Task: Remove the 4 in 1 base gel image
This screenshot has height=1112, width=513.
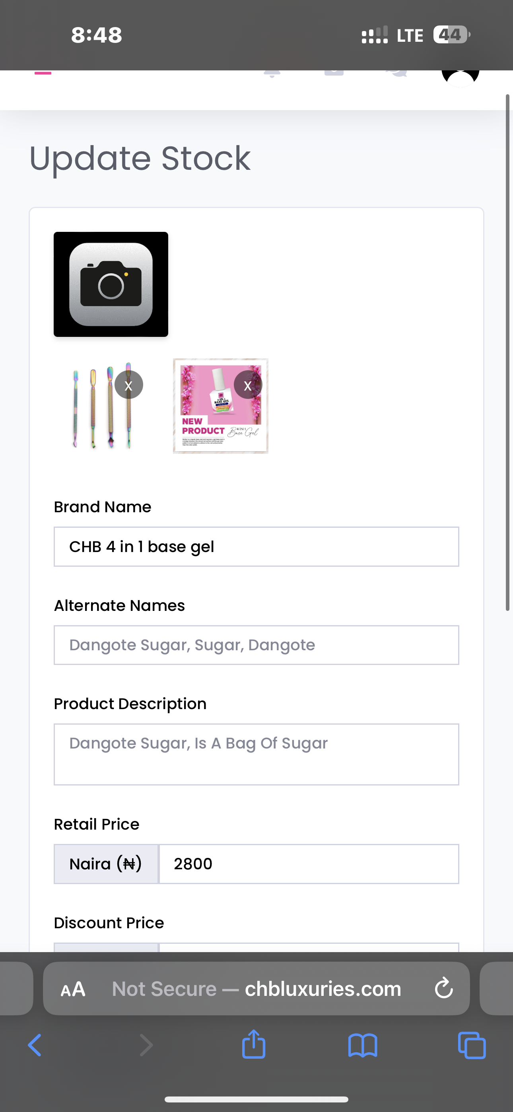Action: [x=248, y=385]
